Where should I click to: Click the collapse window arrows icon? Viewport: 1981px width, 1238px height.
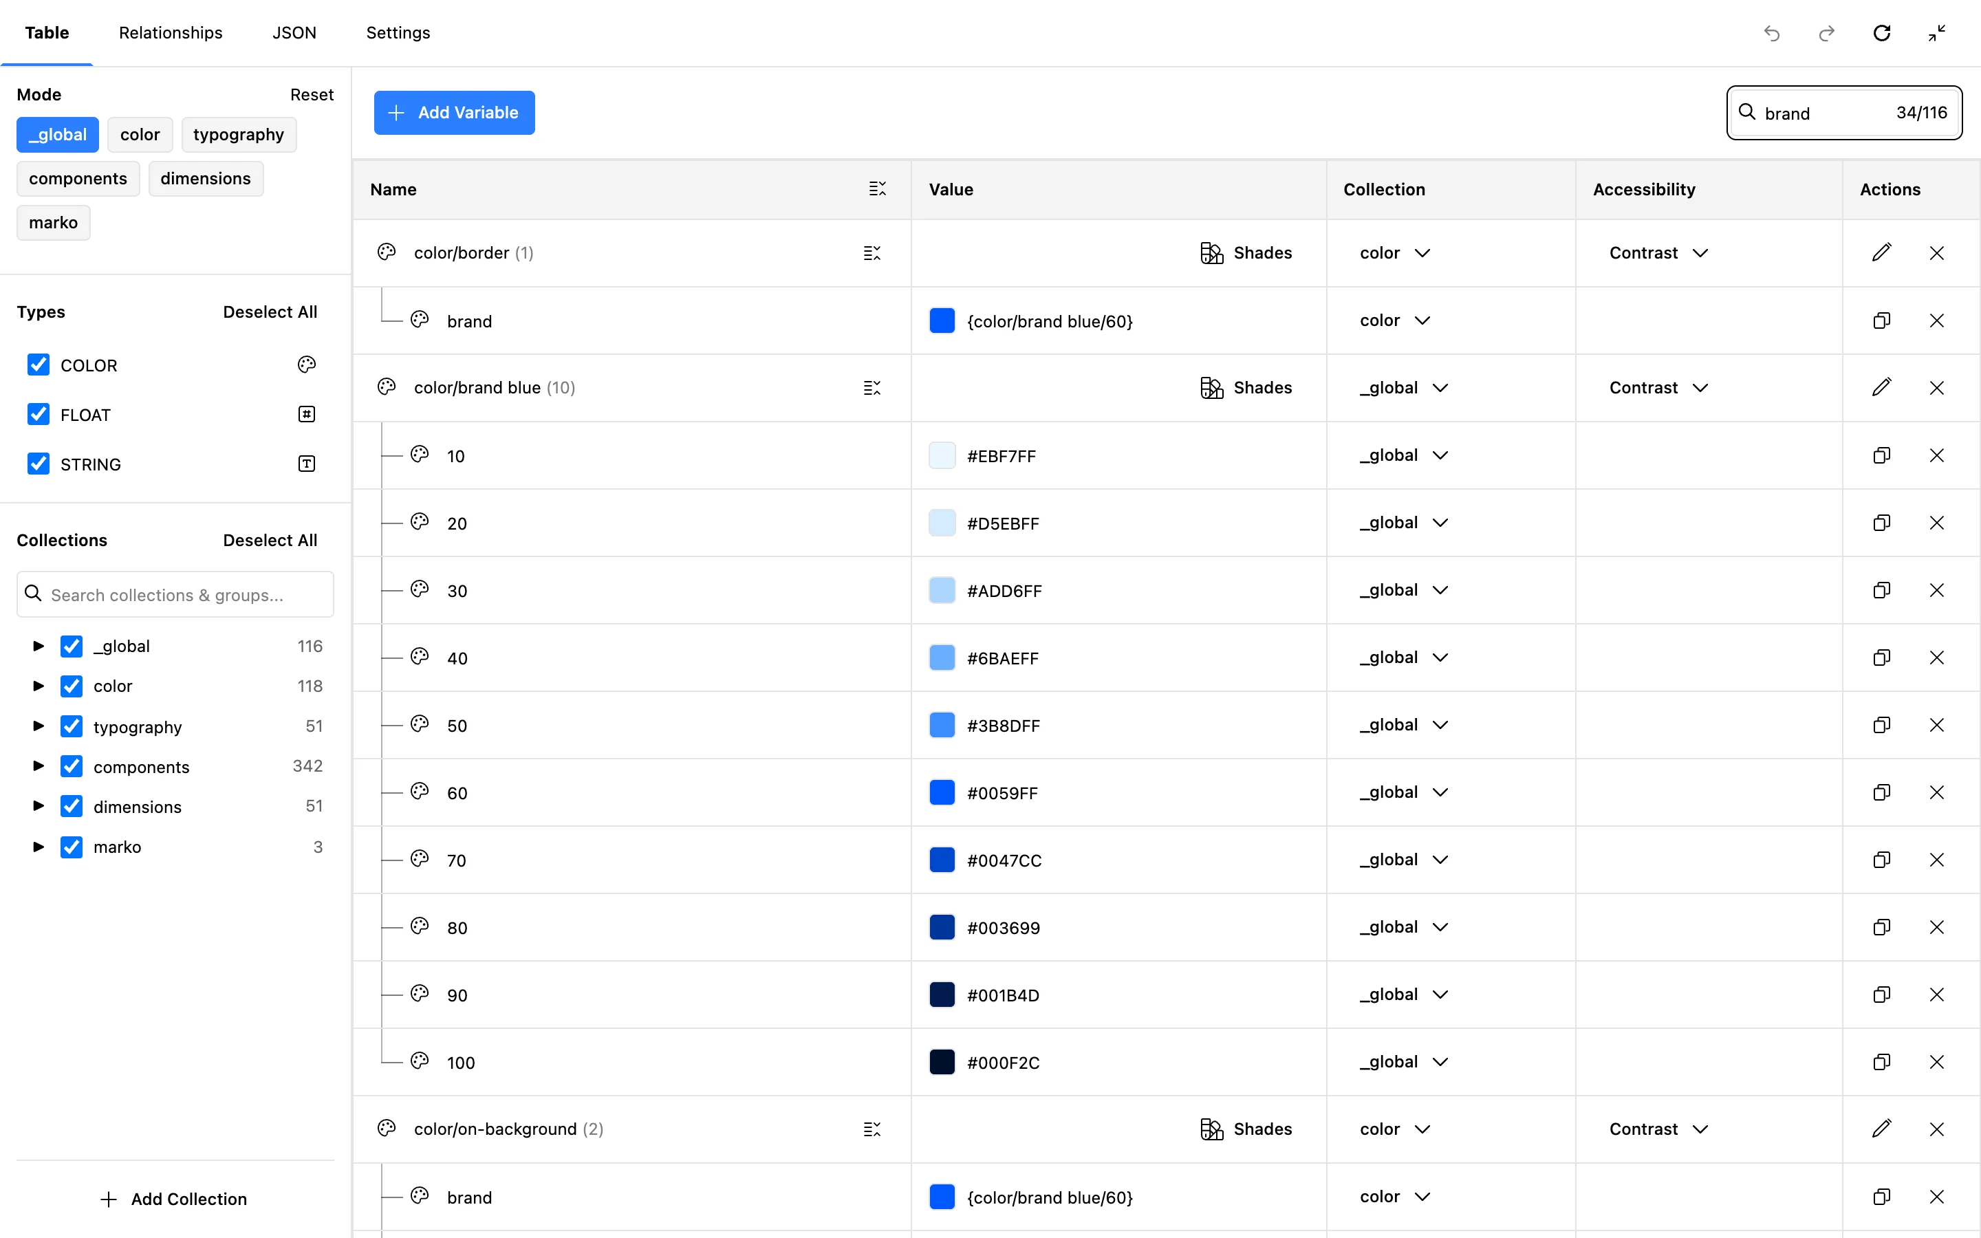coord(1937,33)
